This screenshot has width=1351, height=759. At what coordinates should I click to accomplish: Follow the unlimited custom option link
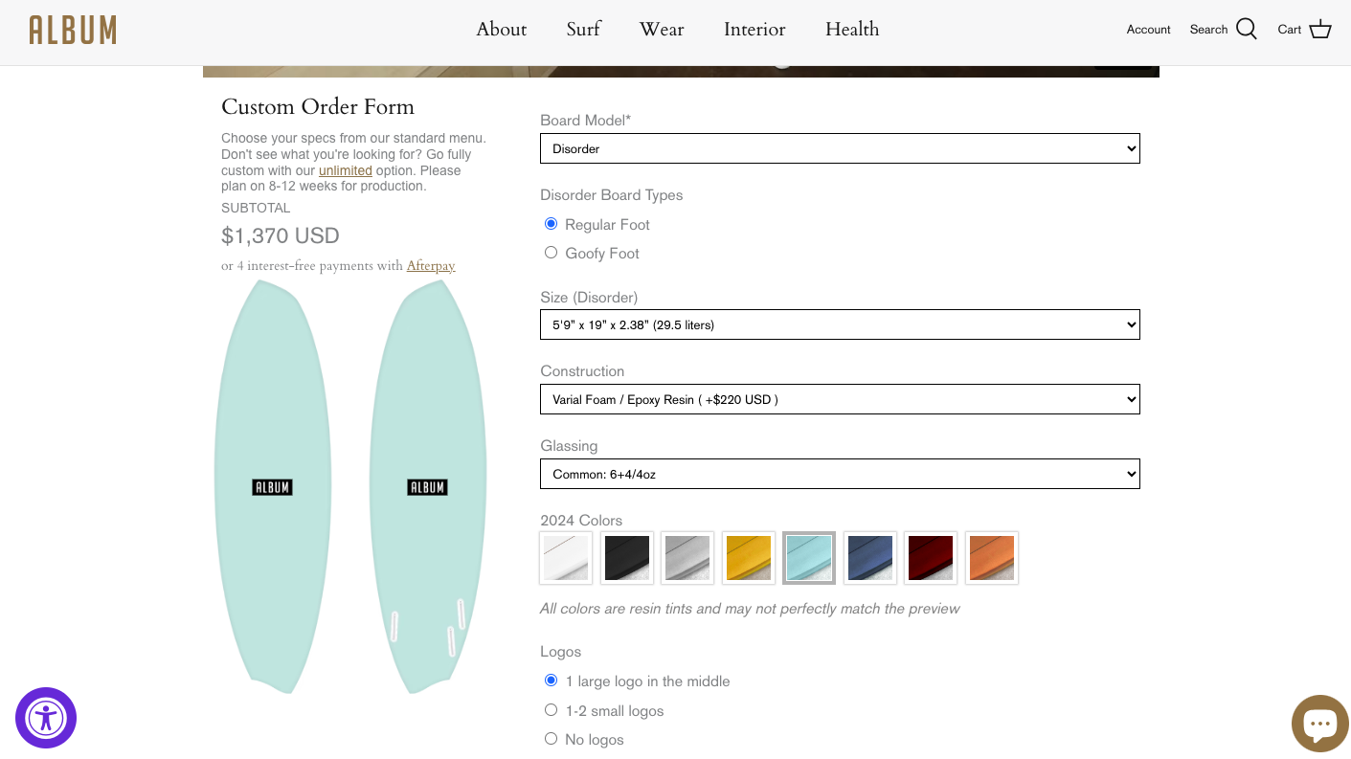(345, 170)
